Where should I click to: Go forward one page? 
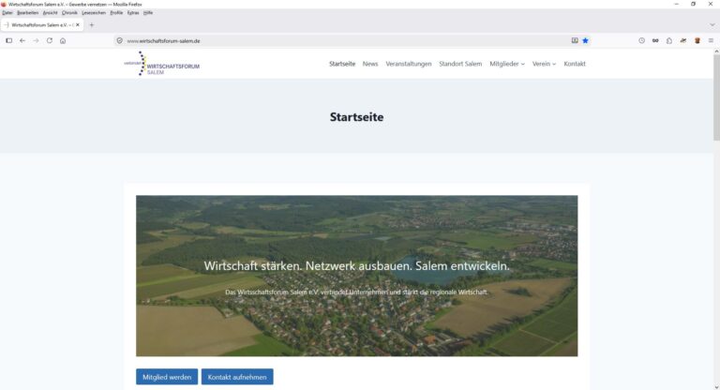point(36,41)
